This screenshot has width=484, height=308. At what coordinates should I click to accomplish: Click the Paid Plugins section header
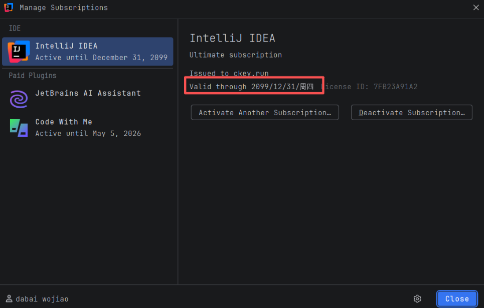(32, 75)
